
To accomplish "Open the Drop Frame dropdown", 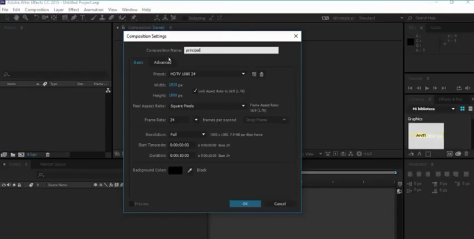I will (265, 120).
